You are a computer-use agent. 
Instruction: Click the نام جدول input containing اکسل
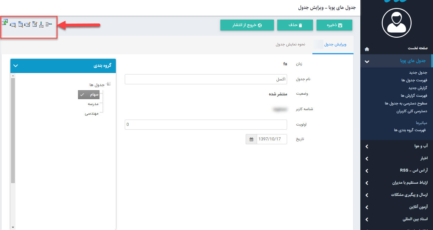206,79
